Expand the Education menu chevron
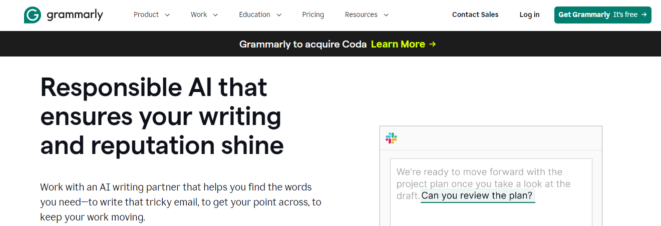Screen dimensions: 661x226 click(278, 15)
